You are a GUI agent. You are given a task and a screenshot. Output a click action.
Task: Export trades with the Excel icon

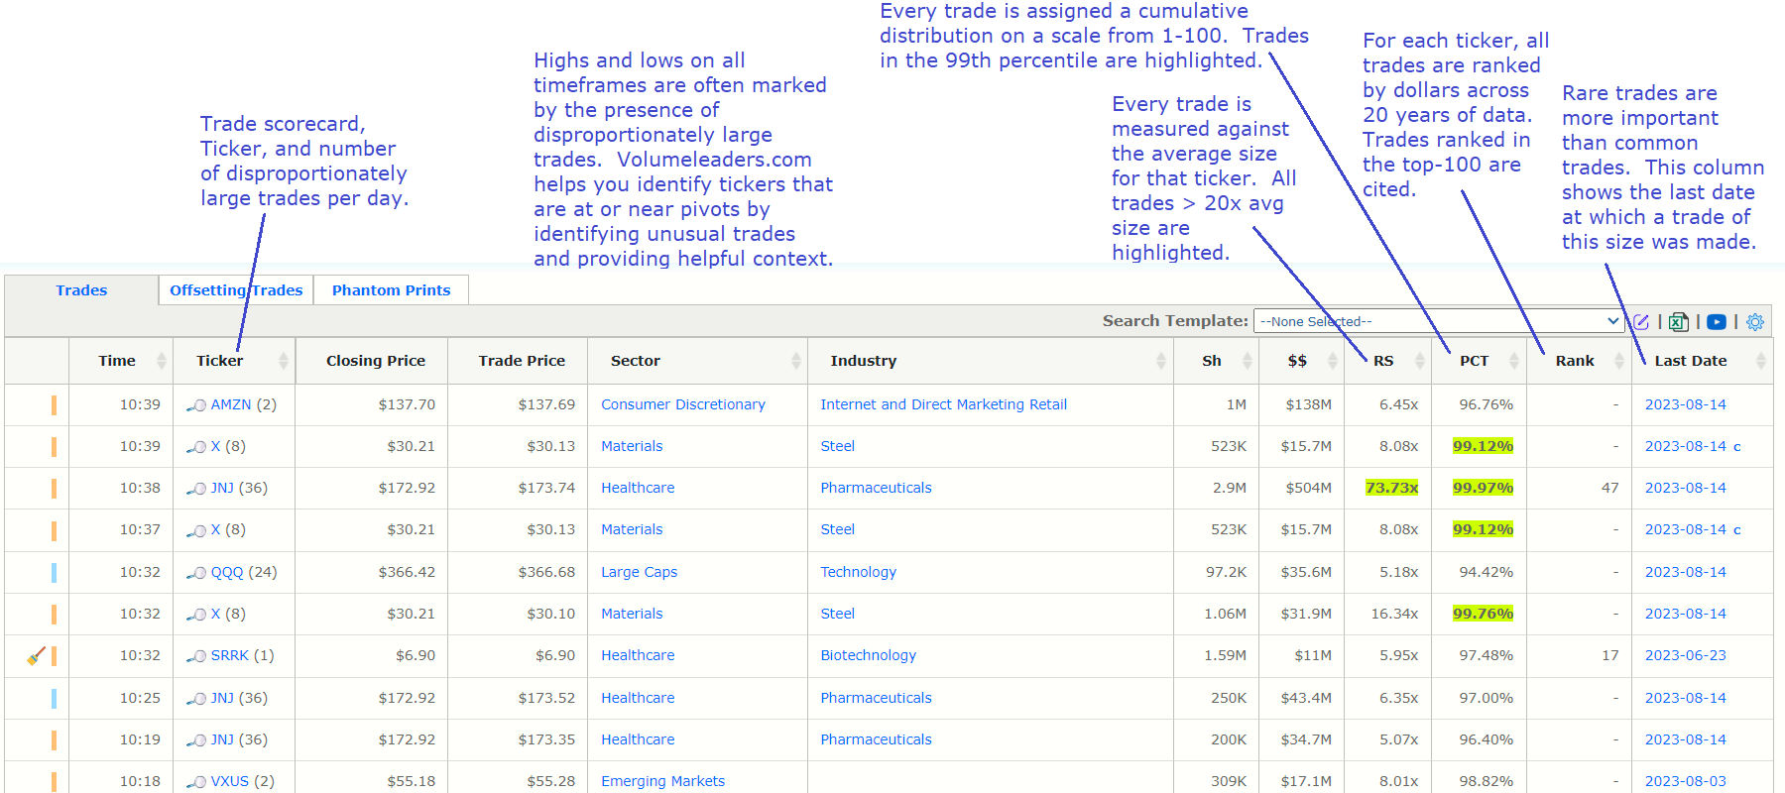(x=1678, y=322)
